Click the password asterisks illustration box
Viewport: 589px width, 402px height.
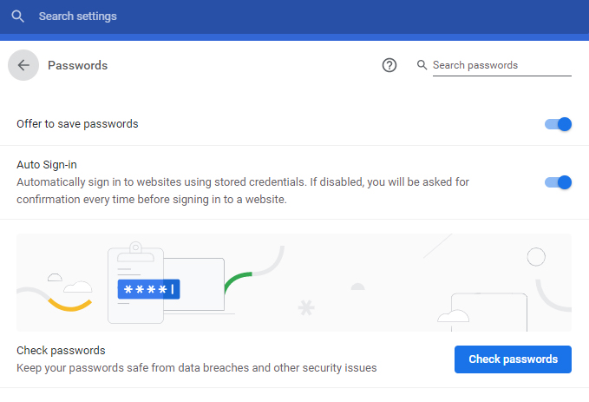(148, 289)
